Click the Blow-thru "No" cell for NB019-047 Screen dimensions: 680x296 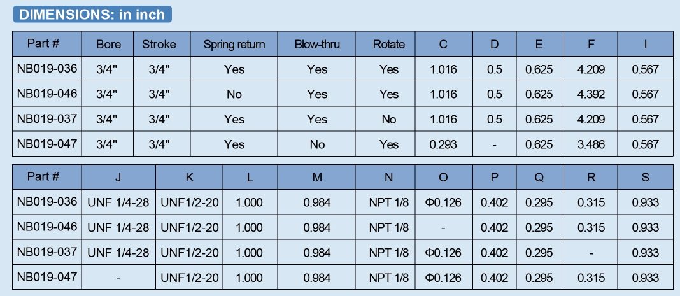pos(317,144)
